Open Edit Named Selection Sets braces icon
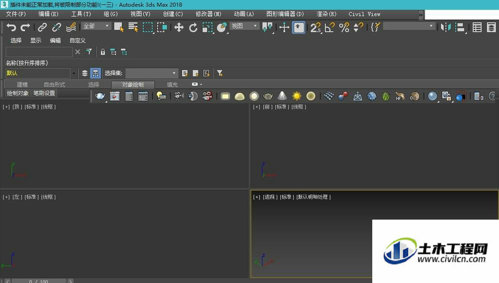 click(x=375, y=27)
